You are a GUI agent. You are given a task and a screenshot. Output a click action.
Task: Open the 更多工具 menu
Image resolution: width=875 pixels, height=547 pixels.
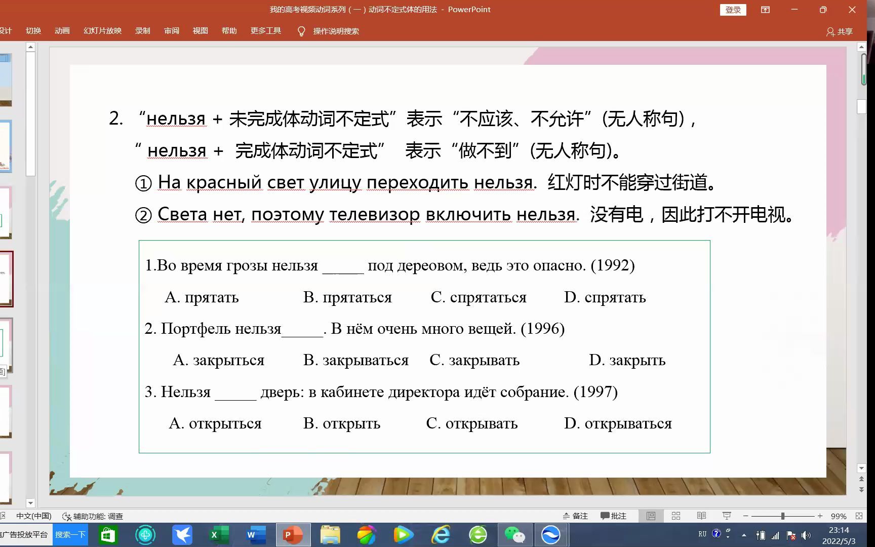tap(265, 30)
